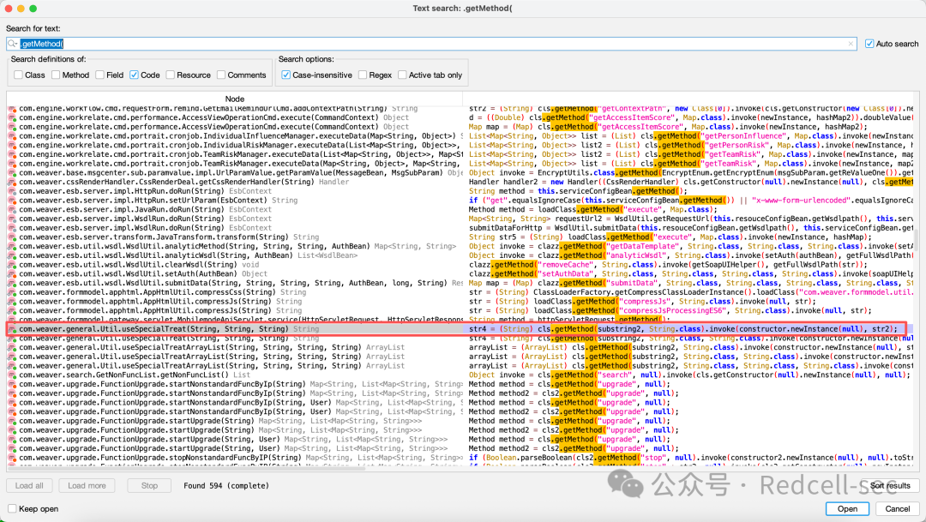Image resolution: width=926 pixels, height=522 pixels.
Task: Click the Sort results button
Action: pos(890,485)
